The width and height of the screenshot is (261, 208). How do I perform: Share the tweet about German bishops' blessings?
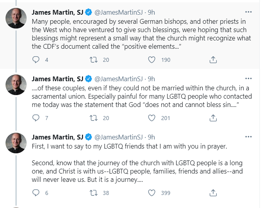[x=213, y=60]
